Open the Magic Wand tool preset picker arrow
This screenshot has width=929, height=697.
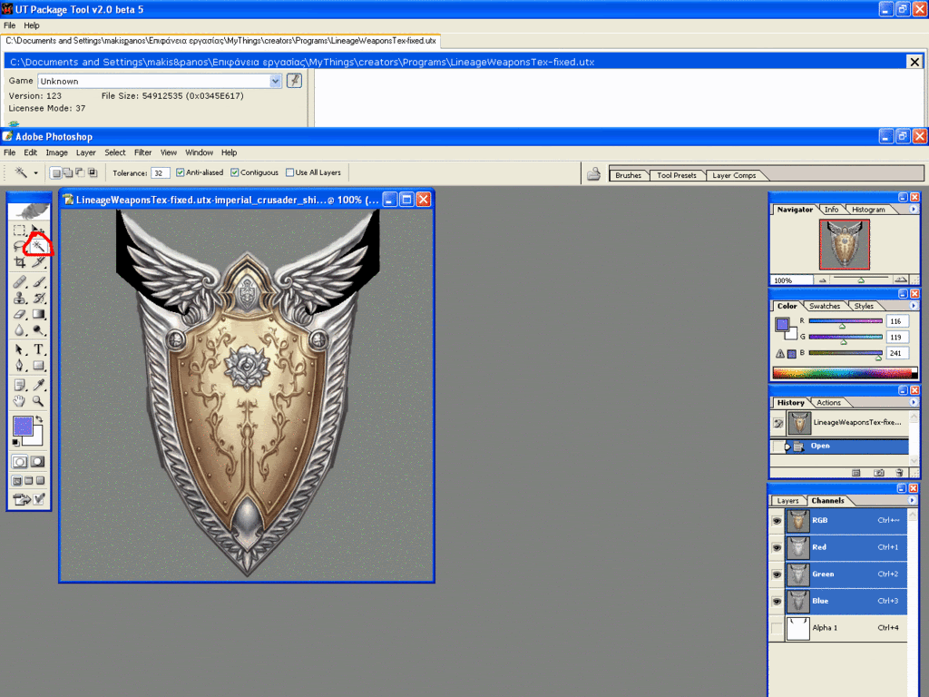36,172
